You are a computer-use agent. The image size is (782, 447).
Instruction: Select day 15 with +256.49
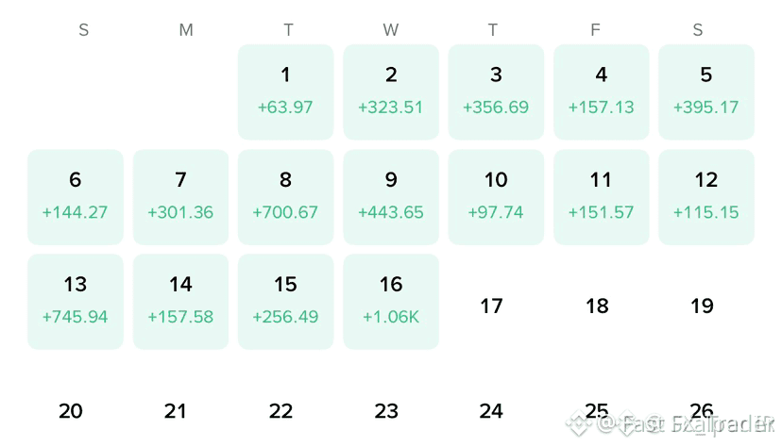coord(286,302)
